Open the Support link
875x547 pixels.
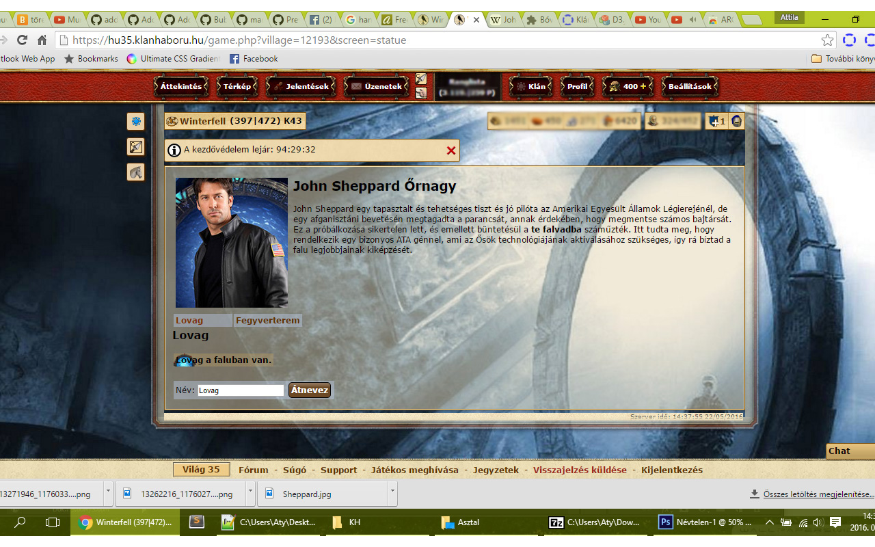(x=339, y=470)
